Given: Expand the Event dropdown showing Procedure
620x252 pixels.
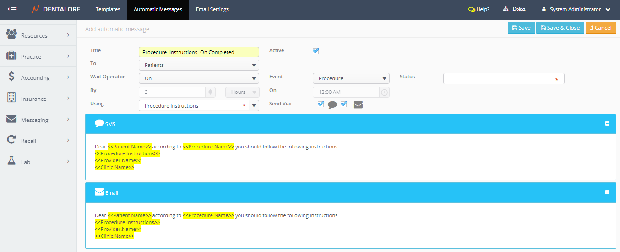Looking at the screenshot, I should pos(351,78).
